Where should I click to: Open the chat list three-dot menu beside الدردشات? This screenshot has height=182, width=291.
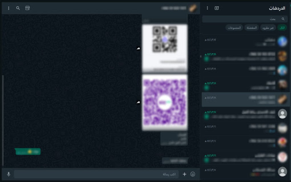207,8
